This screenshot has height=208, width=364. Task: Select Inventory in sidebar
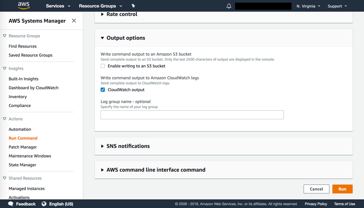coord(18,97)
